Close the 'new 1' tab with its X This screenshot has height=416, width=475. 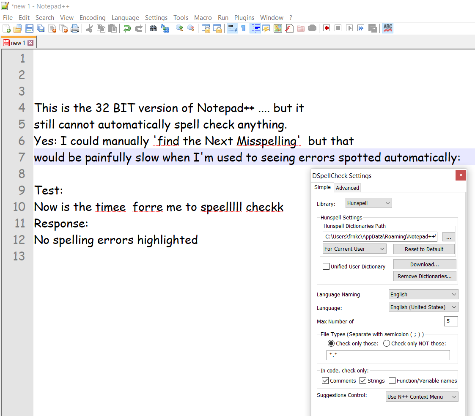click(30, 43)
